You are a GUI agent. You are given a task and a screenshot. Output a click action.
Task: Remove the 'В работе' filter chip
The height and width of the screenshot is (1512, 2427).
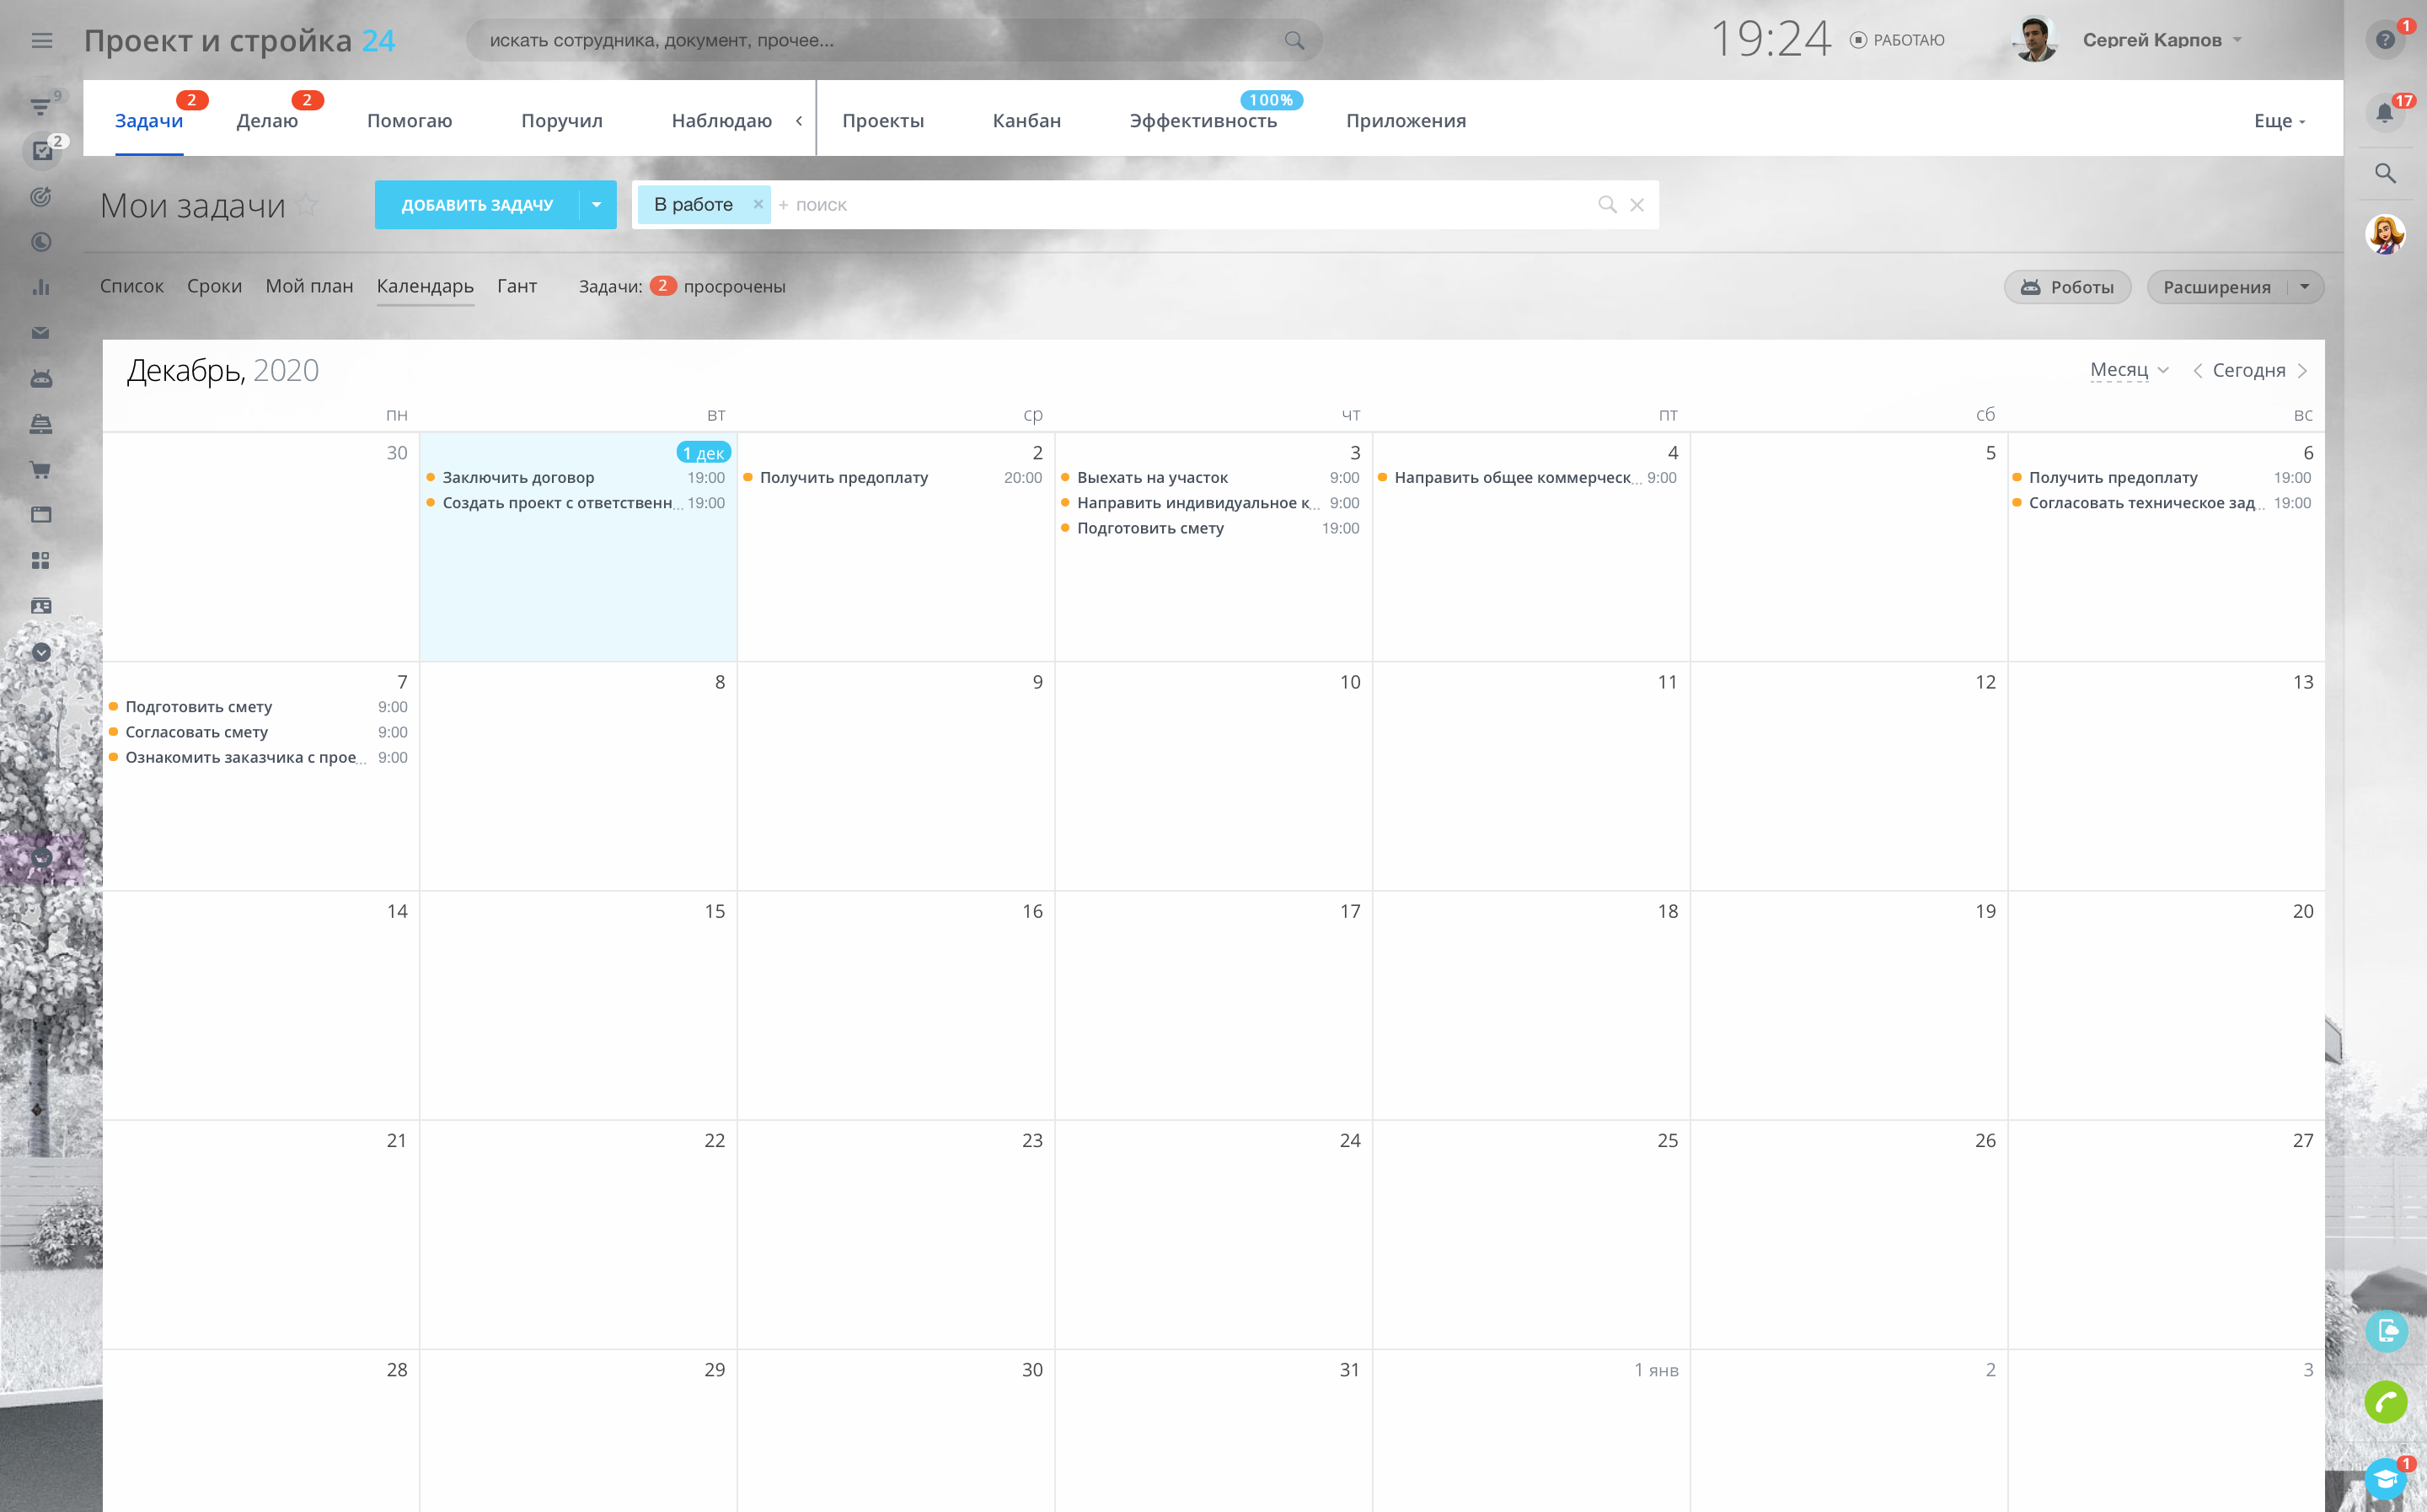[x=758, y=204]
